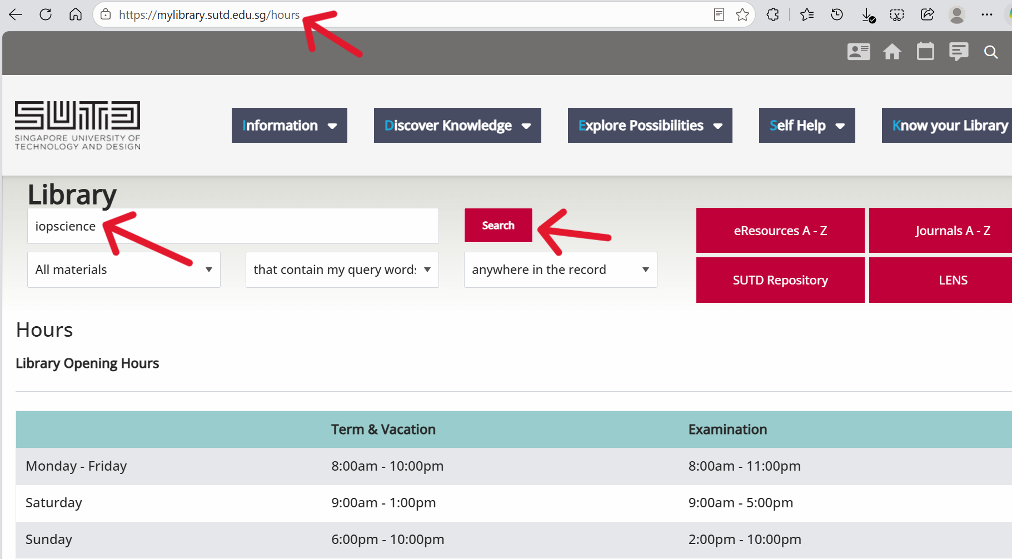Open the LENS button
This screenshot has width=1012, height=559.
pos(940,280)
